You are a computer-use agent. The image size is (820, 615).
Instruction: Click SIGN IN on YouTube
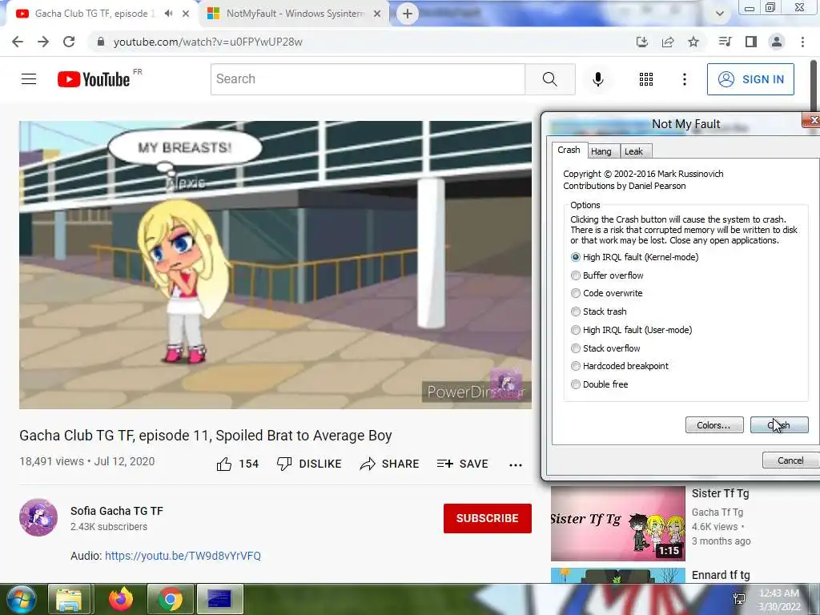click(x=750, y=79)
